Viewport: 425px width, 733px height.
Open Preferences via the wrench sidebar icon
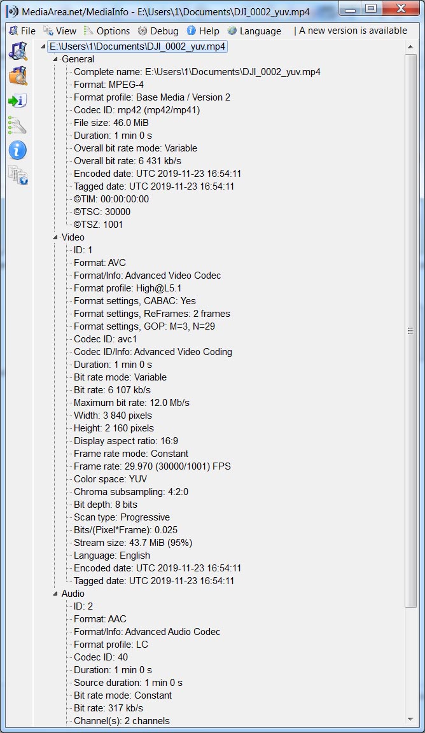18,125
